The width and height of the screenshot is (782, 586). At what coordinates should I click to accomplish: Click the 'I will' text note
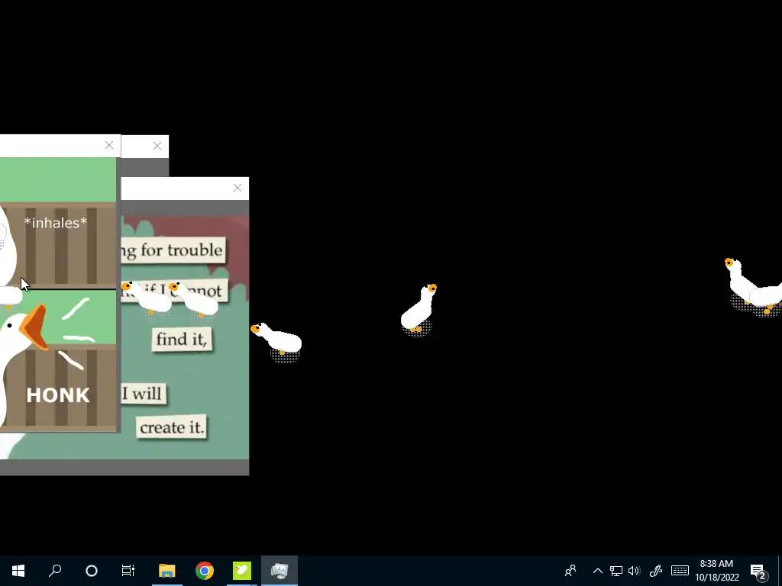tap(143, 394)
